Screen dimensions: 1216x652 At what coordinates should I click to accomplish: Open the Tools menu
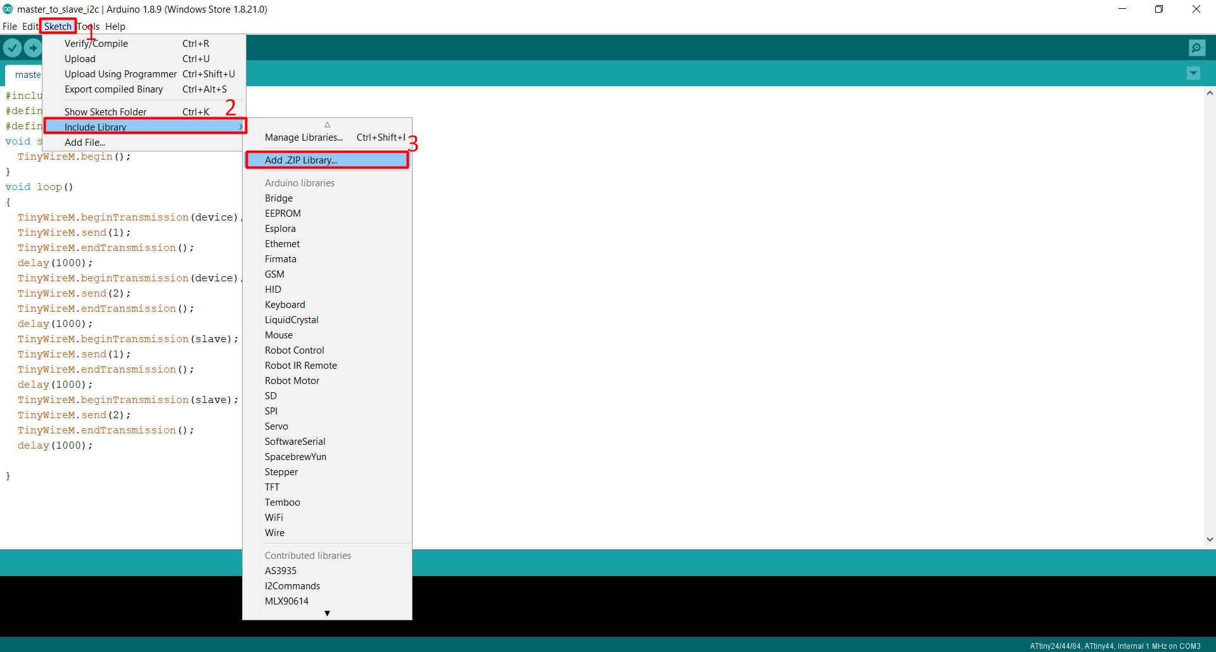(89, 27)
